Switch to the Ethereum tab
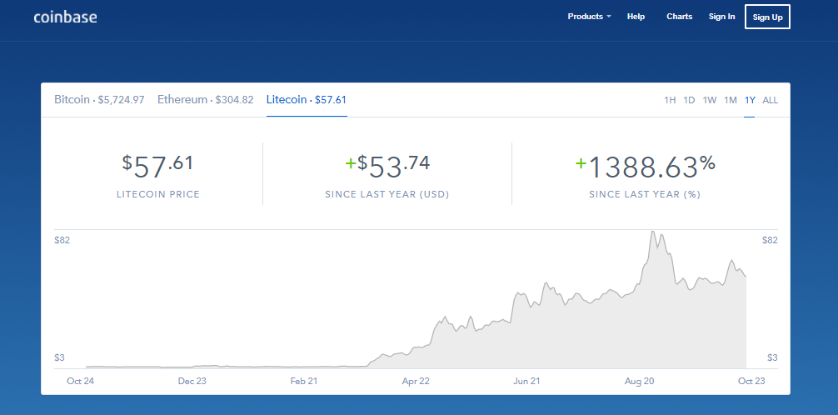The height and width of the screenshot is (415, 838). pos(205,100)
